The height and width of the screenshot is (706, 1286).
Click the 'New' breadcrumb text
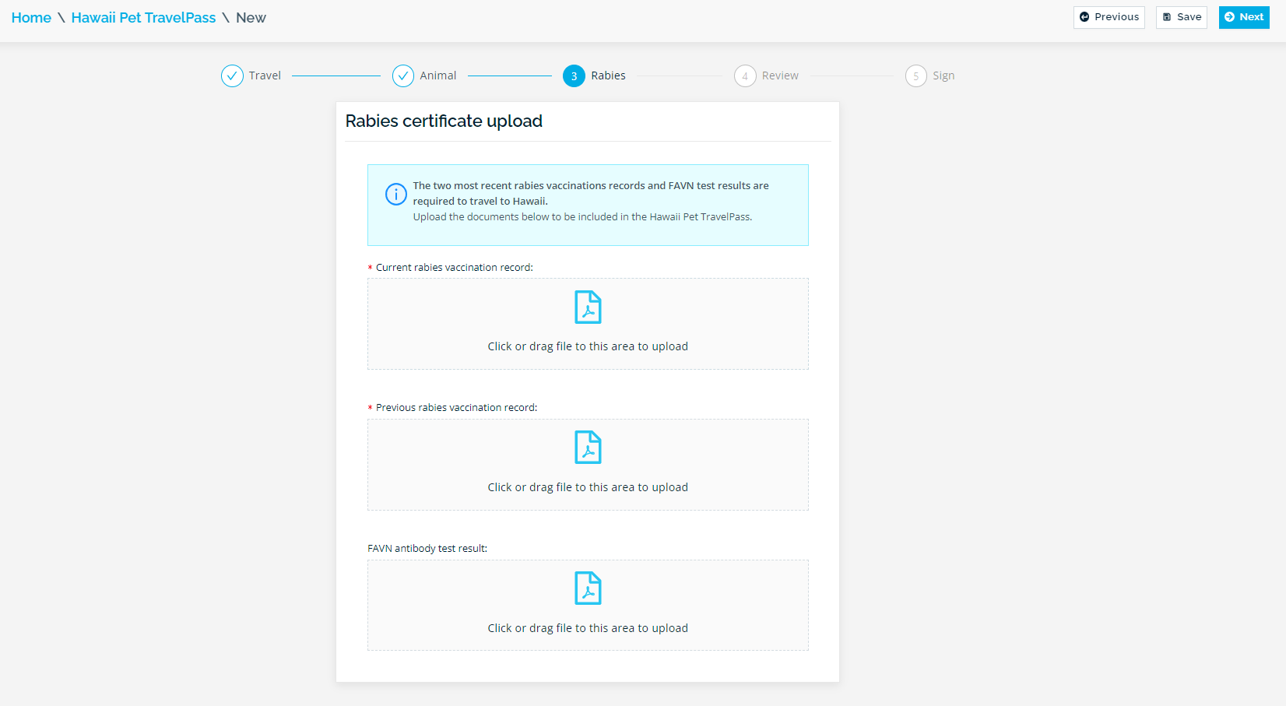[251, 17]
